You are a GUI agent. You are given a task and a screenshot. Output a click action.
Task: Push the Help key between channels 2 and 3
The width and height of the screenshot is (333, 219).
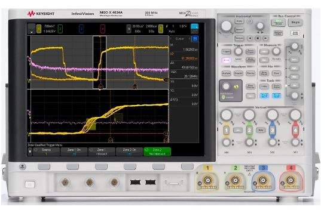pyautogui.click(x=261, y=130)
